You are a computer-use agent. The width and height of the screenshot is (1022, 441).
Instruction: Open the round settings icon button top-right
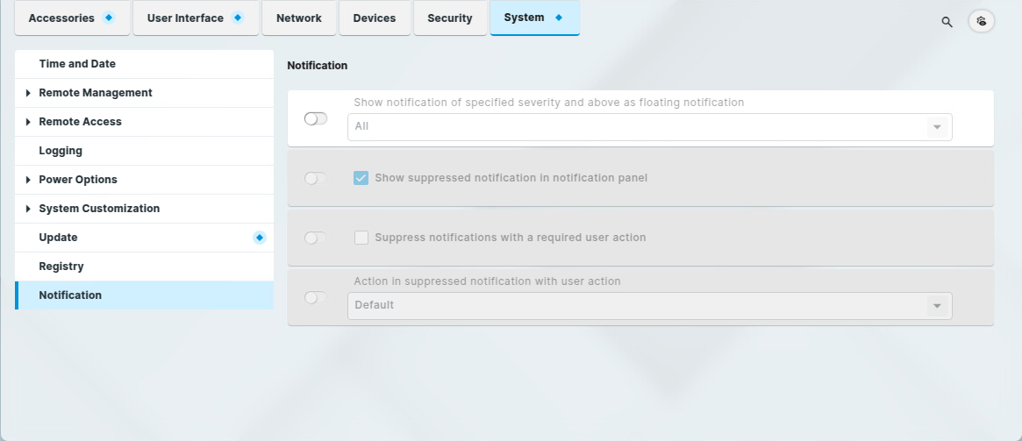click(x=982, y=21)
